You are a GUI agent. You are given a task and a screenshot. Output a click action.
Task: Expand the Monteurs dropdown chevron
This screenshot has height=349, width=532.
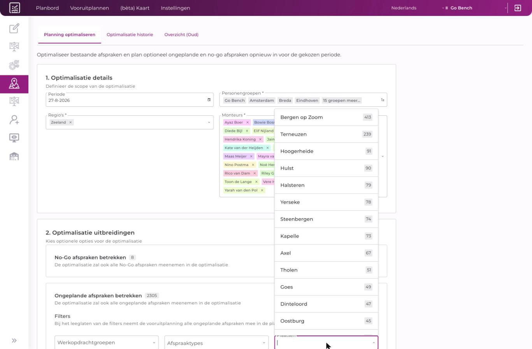383,156
